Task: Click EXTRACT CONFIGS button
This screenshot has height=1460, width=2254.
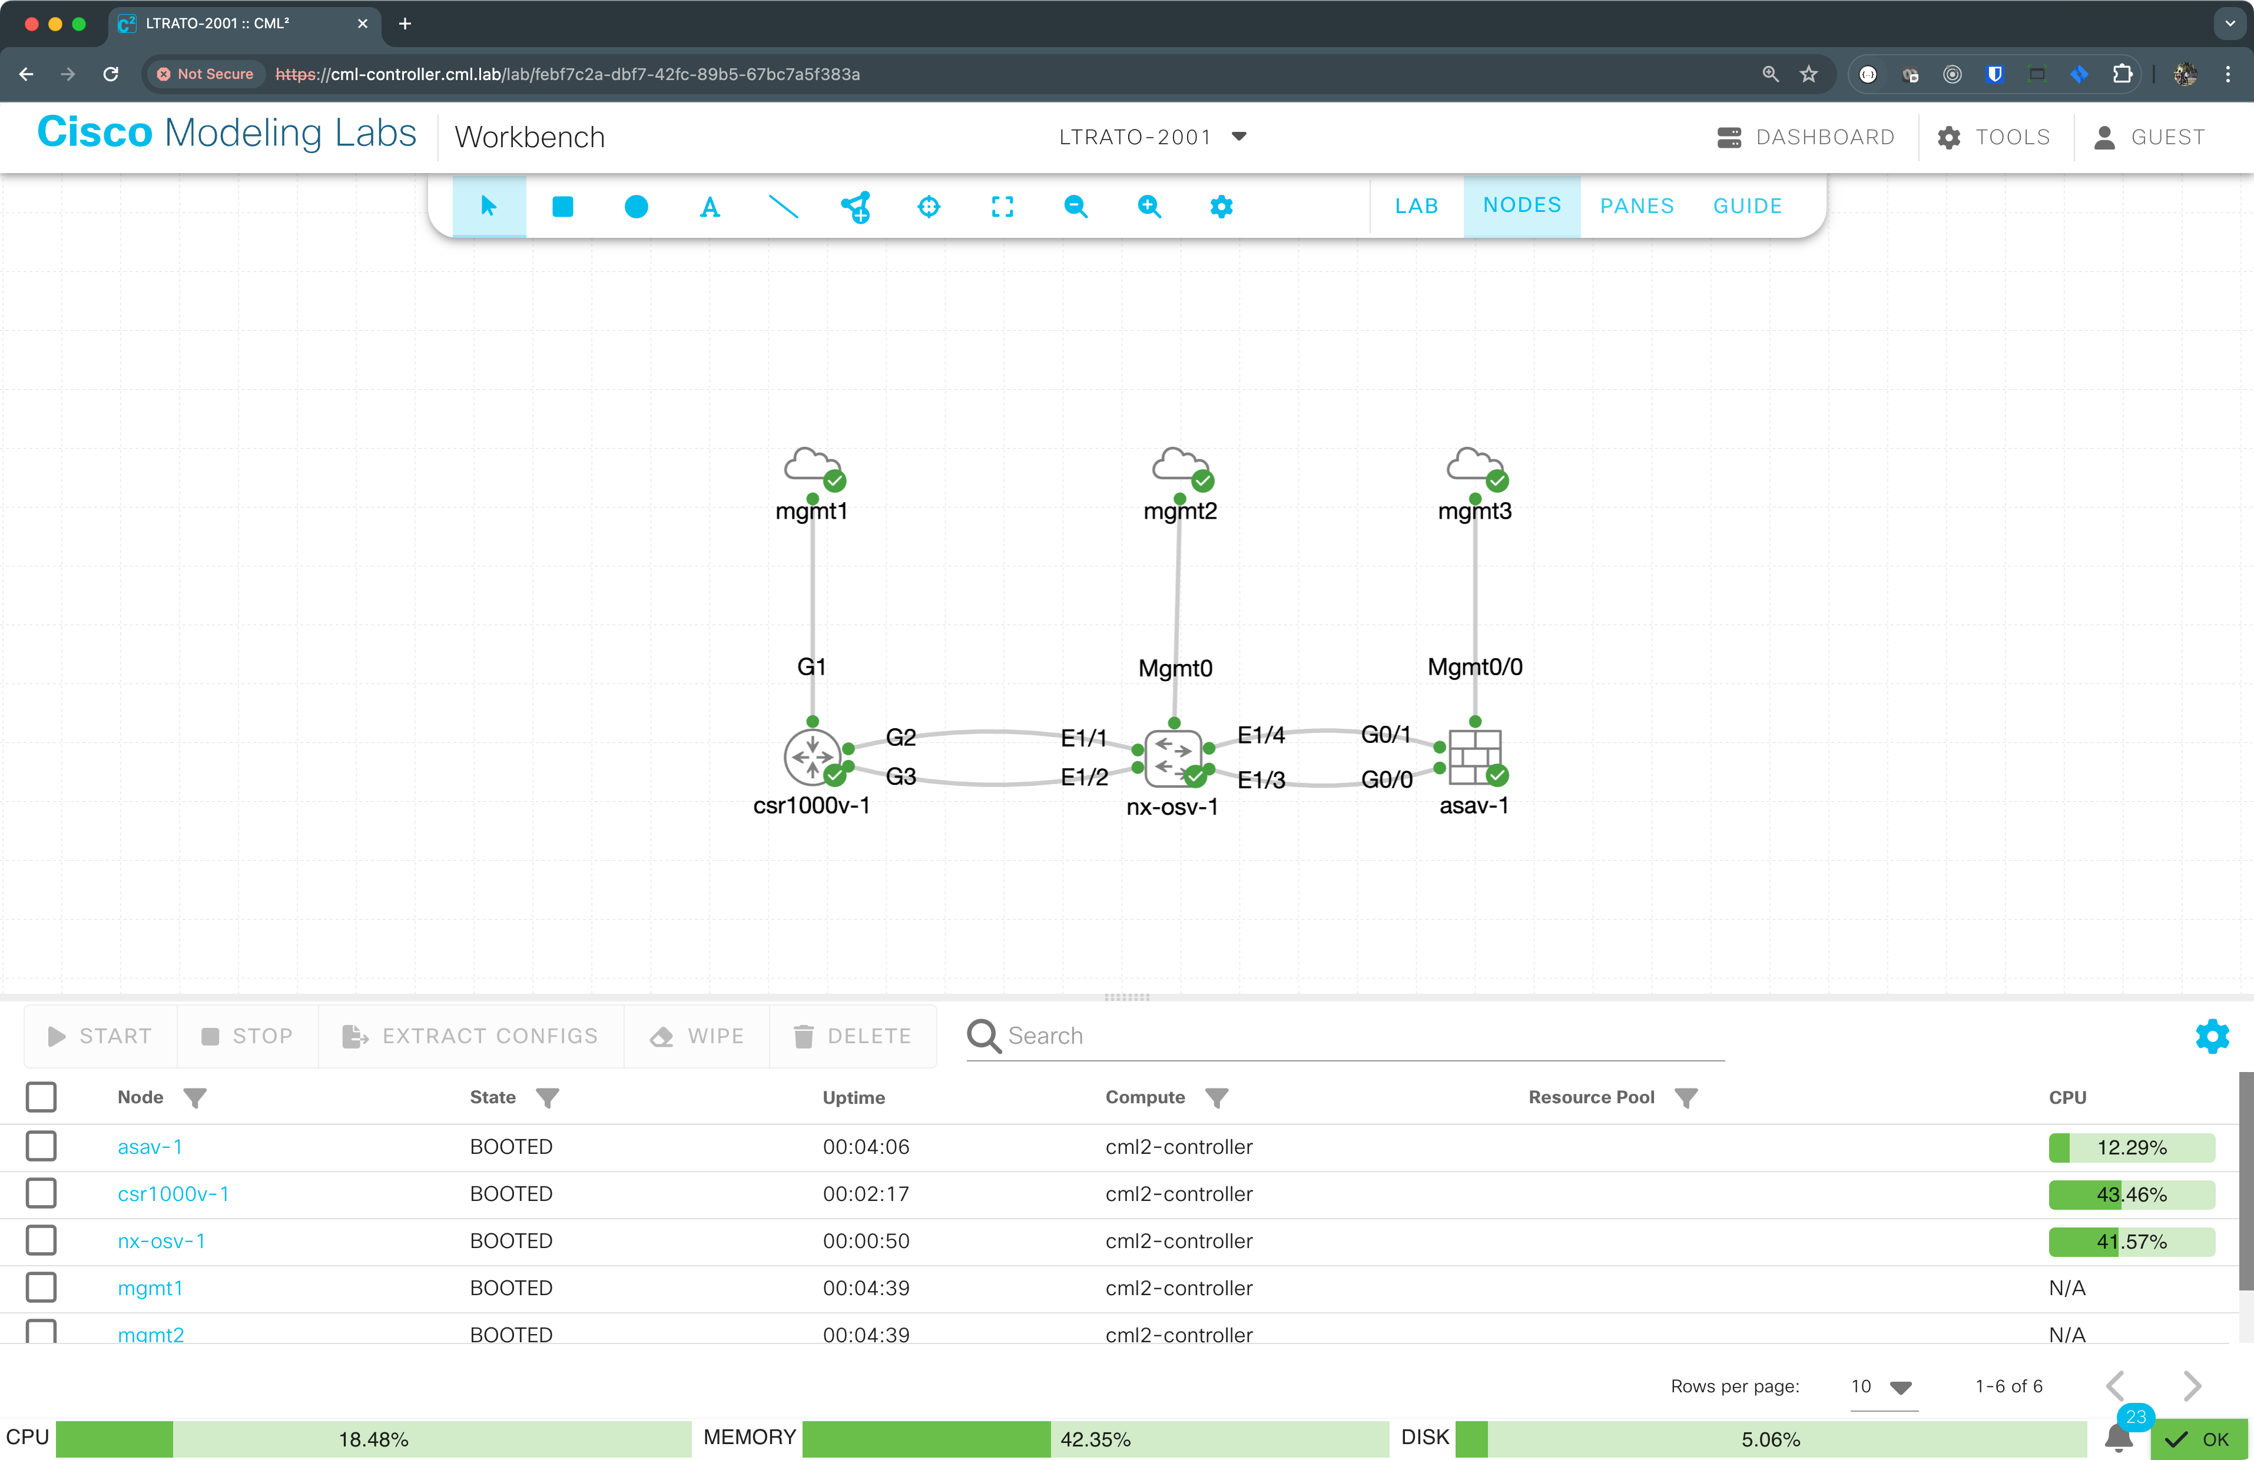Action: [470, 1036]
